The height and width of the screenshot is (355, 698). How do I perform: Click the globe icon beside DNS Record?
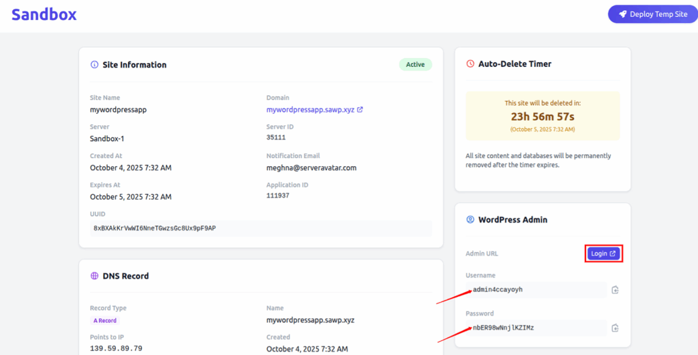point(95,276)
